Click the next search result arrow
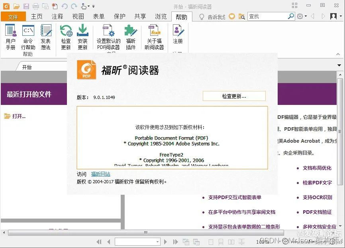Image resolution: width=345 pixels, height=248 pixels. tap(323, 16)
